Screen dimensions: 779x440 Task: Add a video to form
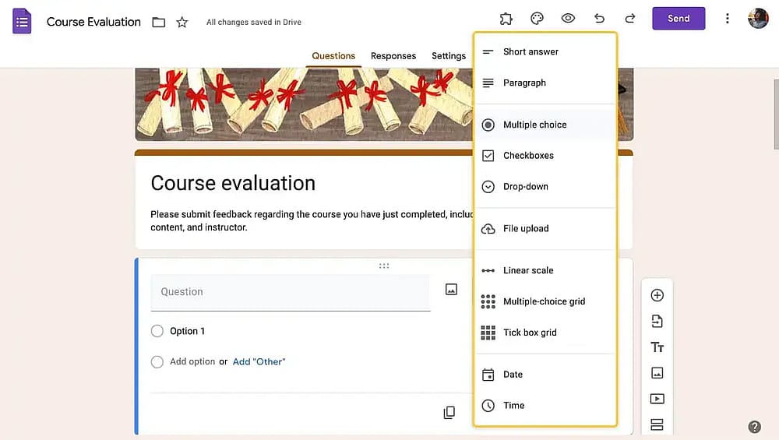pyautogui.click(x=657, y=399)
